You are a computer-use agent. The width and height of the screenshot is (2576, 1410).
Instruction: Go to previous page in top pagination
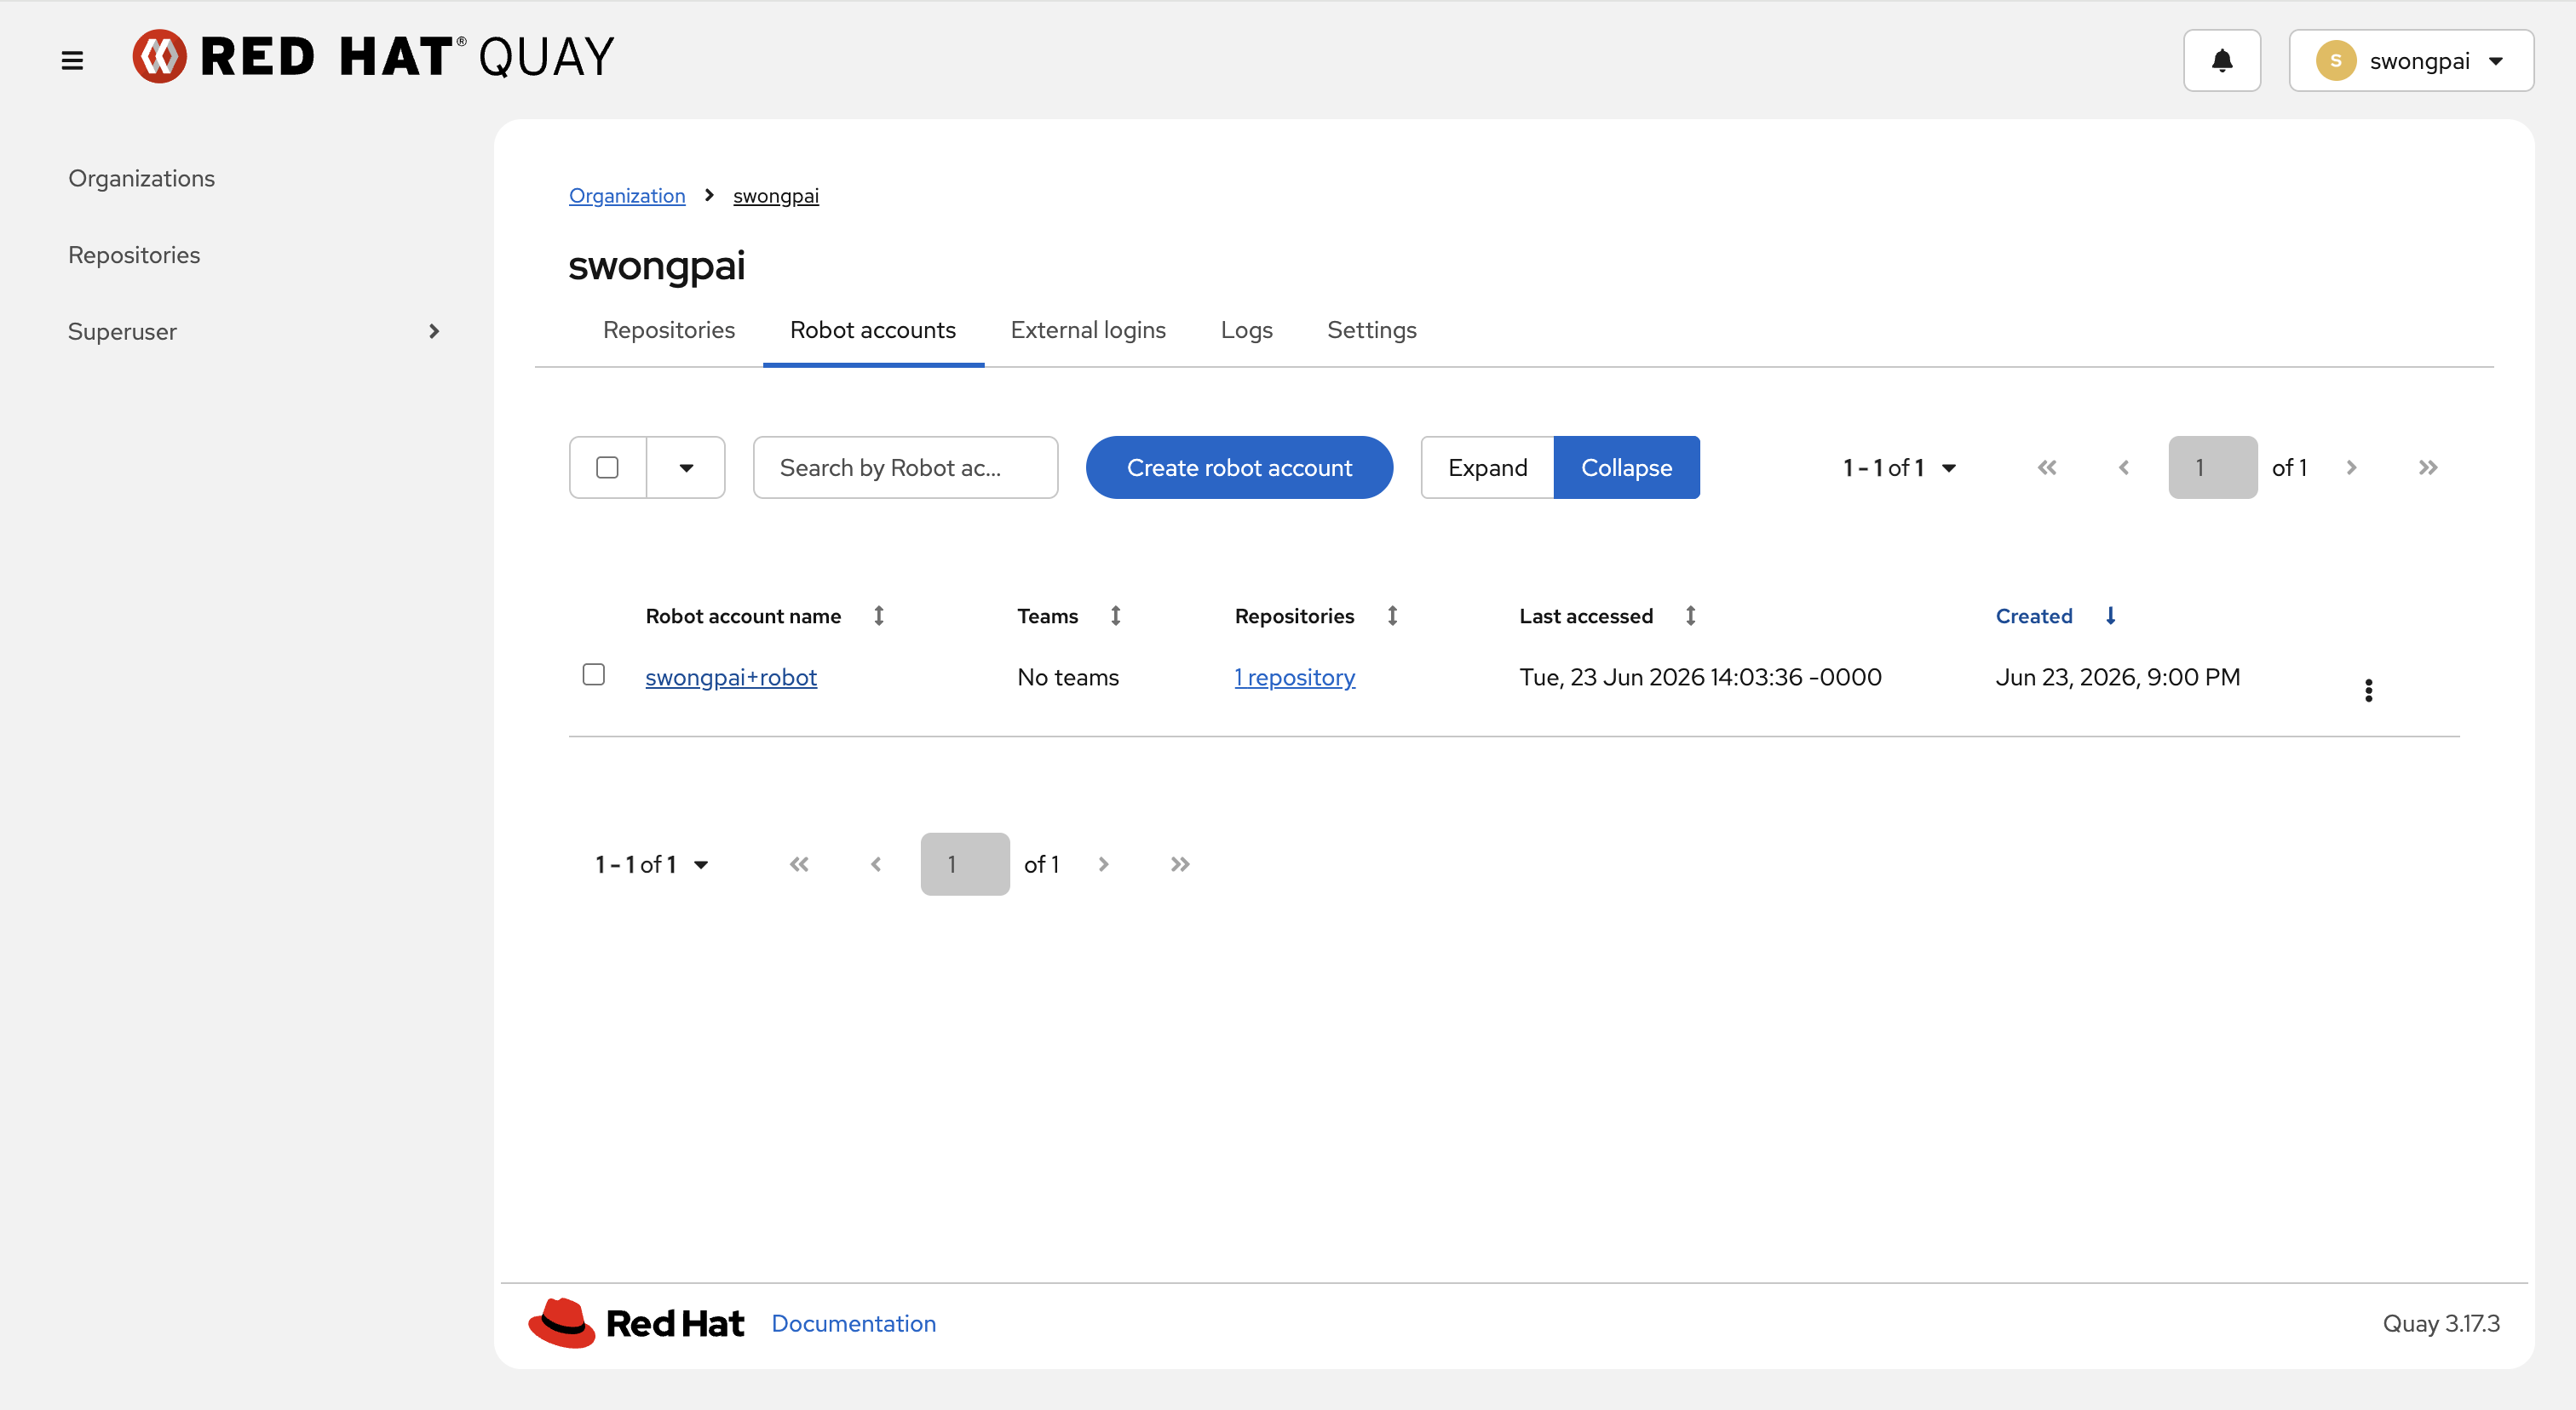click(2123, 467)
